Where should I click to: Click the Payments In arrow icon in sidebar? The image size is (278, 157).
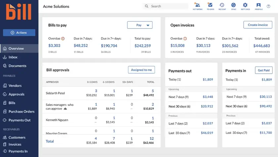point(5,151)
